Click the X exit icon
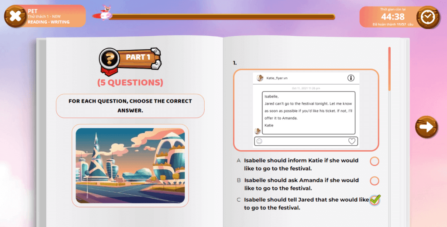The height and width of the screenshot is (227, 447). (15, 17)
